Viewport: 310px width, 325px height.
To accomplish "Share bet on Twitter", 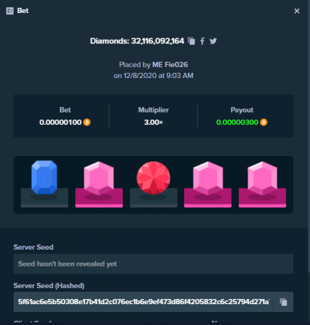I will [x=213, y=41].
